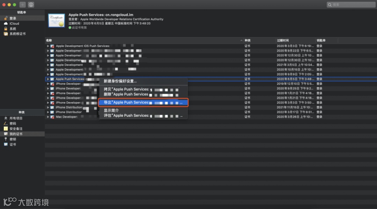Image resolution: width=377 pixels, height=209 pixels.
Task: Click the certificate icon of the row expiring 2020年10月15日
Action: pos(52,70)
